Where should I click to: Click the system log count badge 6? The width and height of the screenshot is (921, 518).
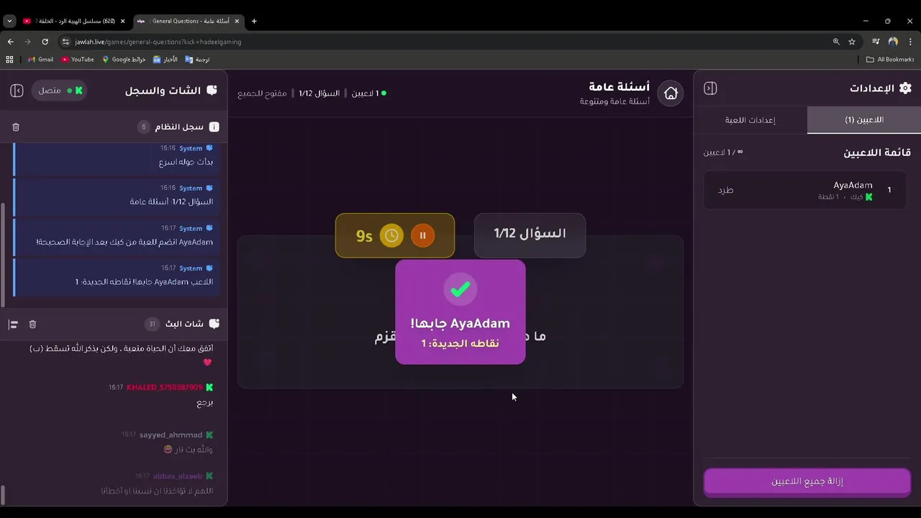point(144,127)
